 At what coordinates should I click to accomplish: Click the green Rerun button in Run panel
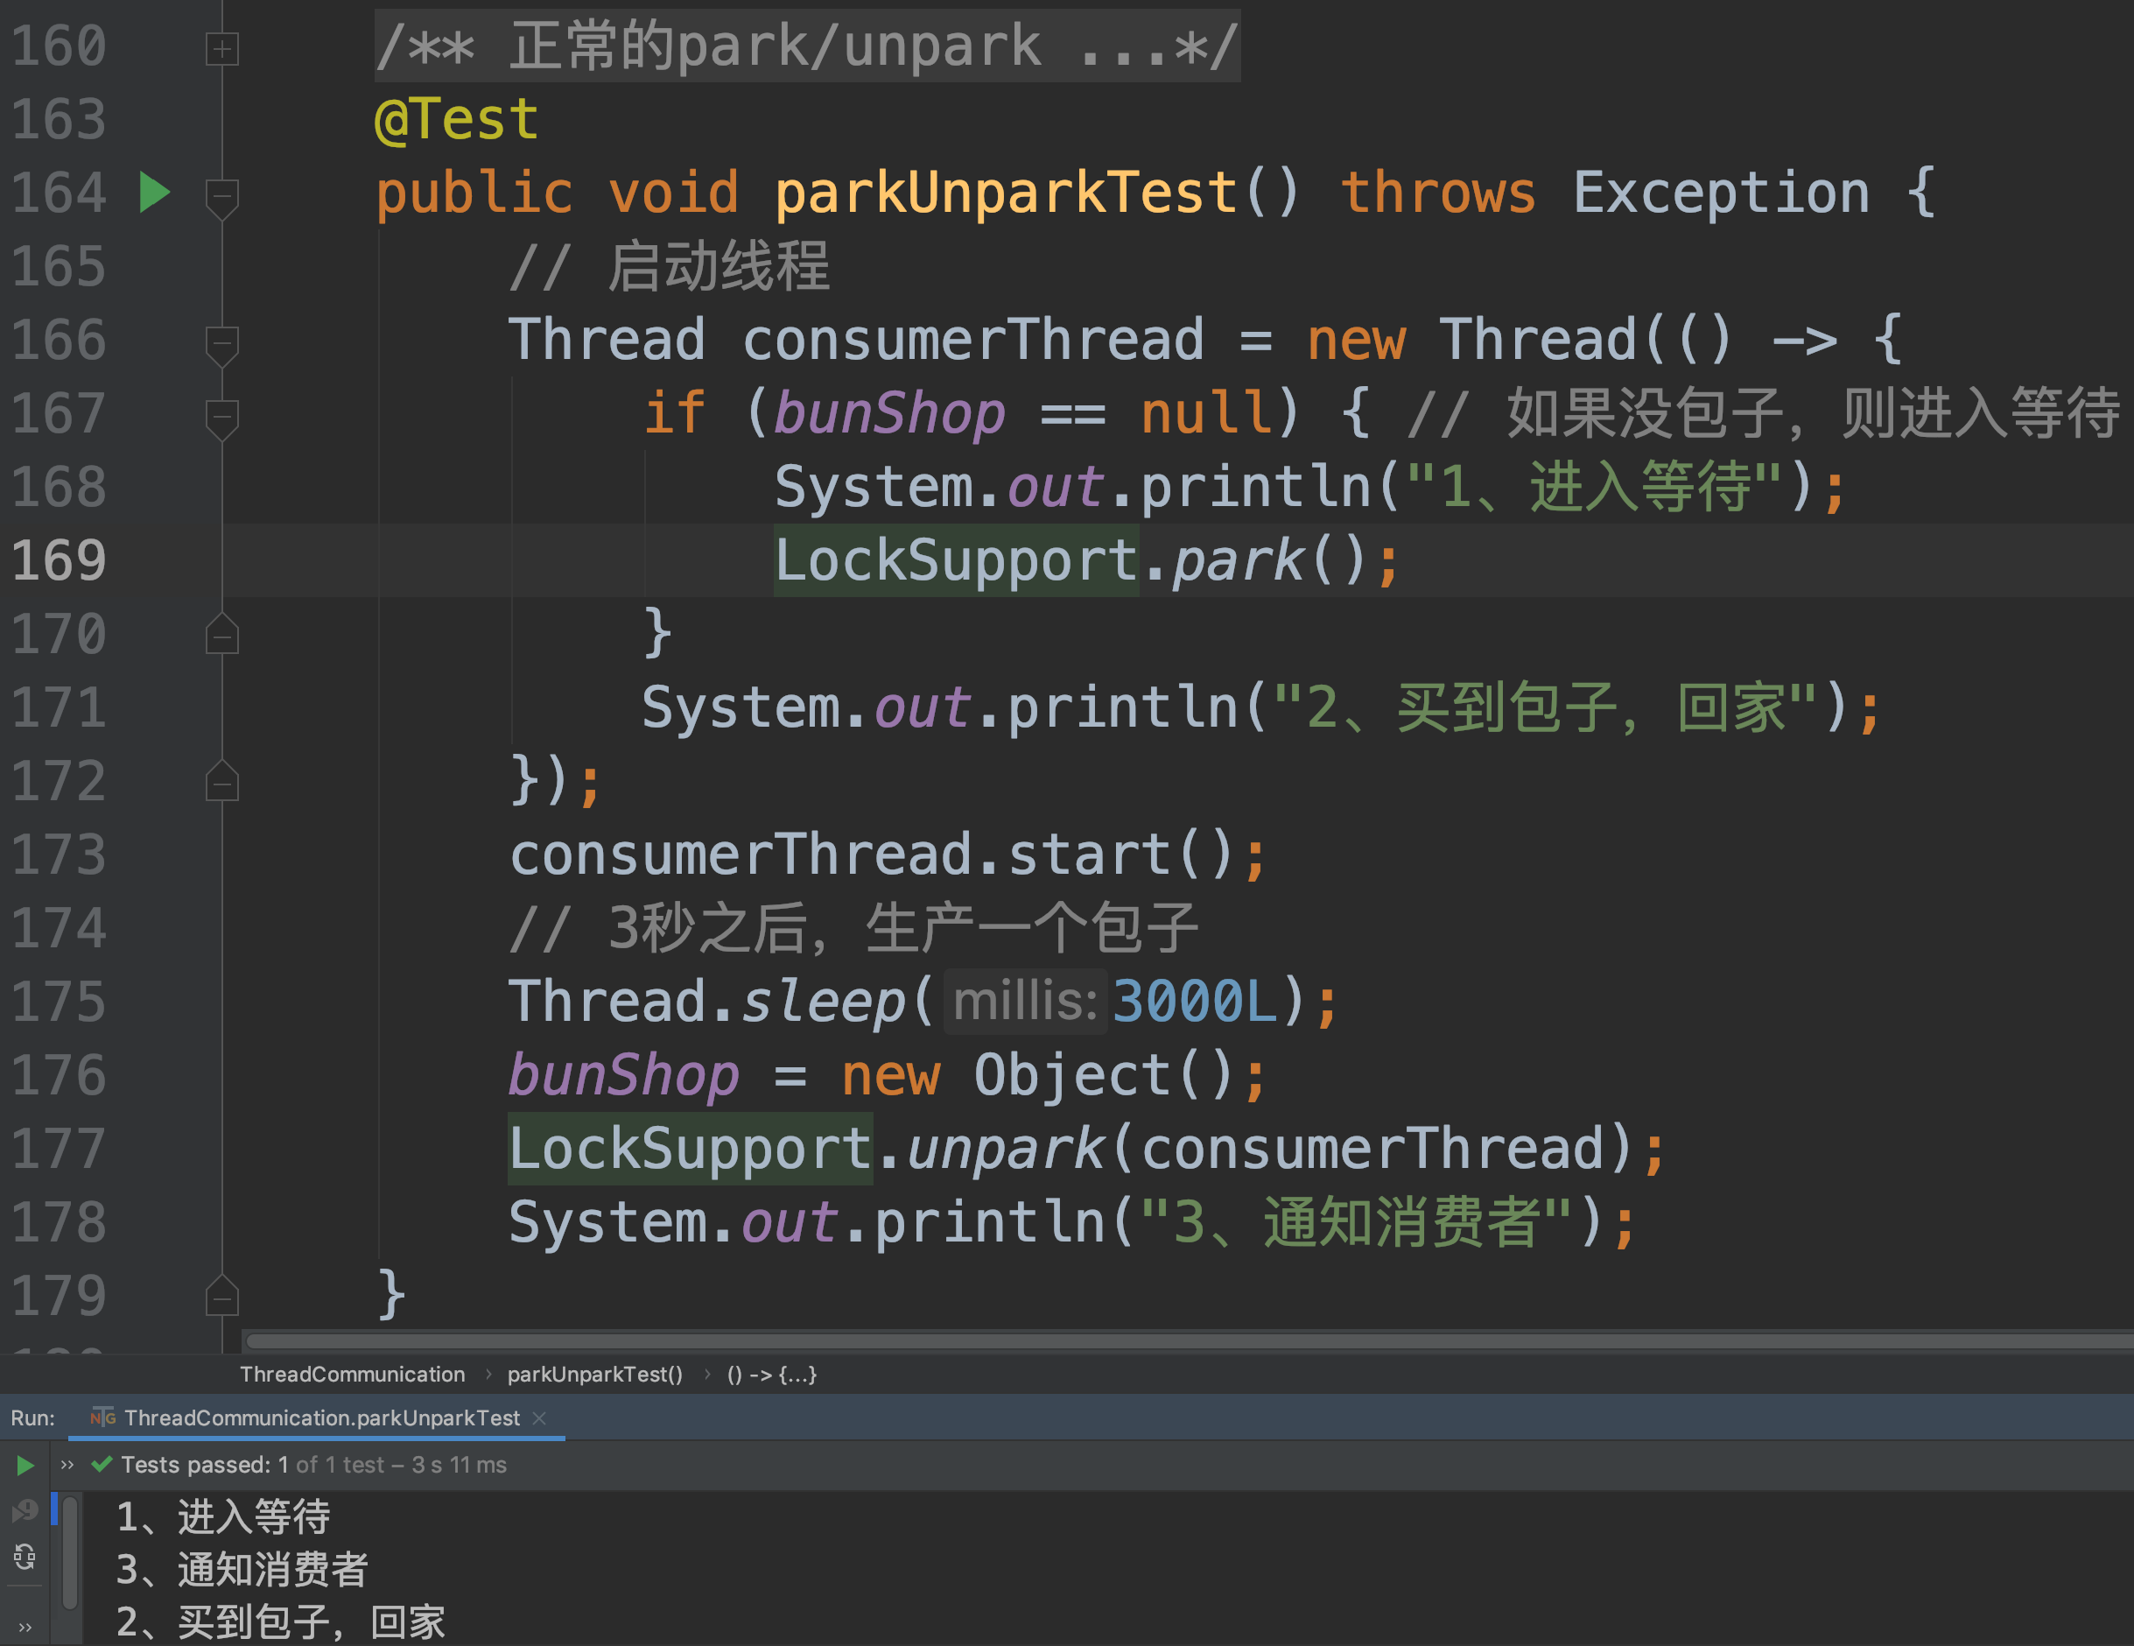(25, 1465)
